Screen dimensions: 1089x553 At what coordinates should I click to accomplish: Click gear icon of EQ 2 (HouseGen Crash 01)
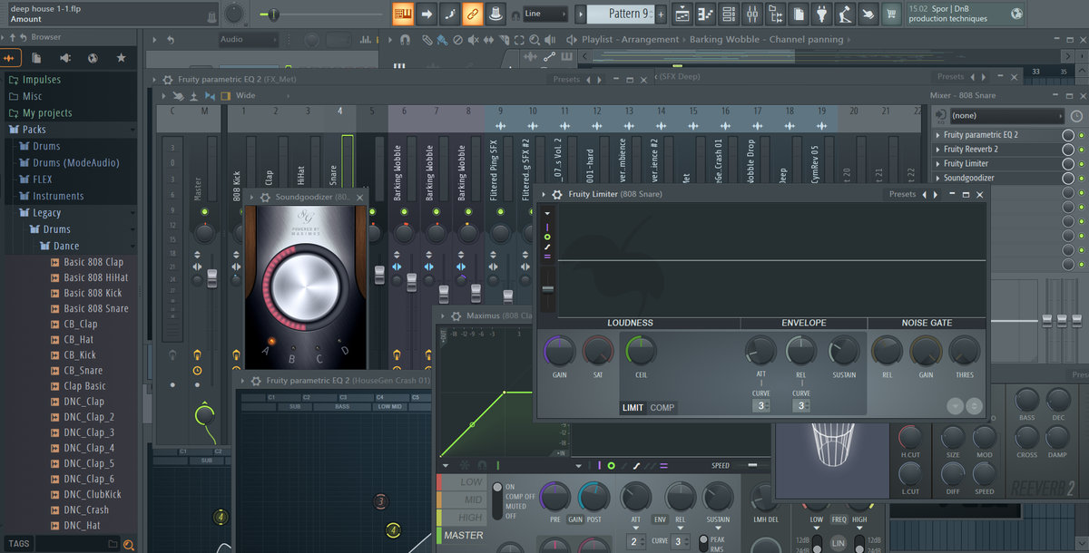256,381
